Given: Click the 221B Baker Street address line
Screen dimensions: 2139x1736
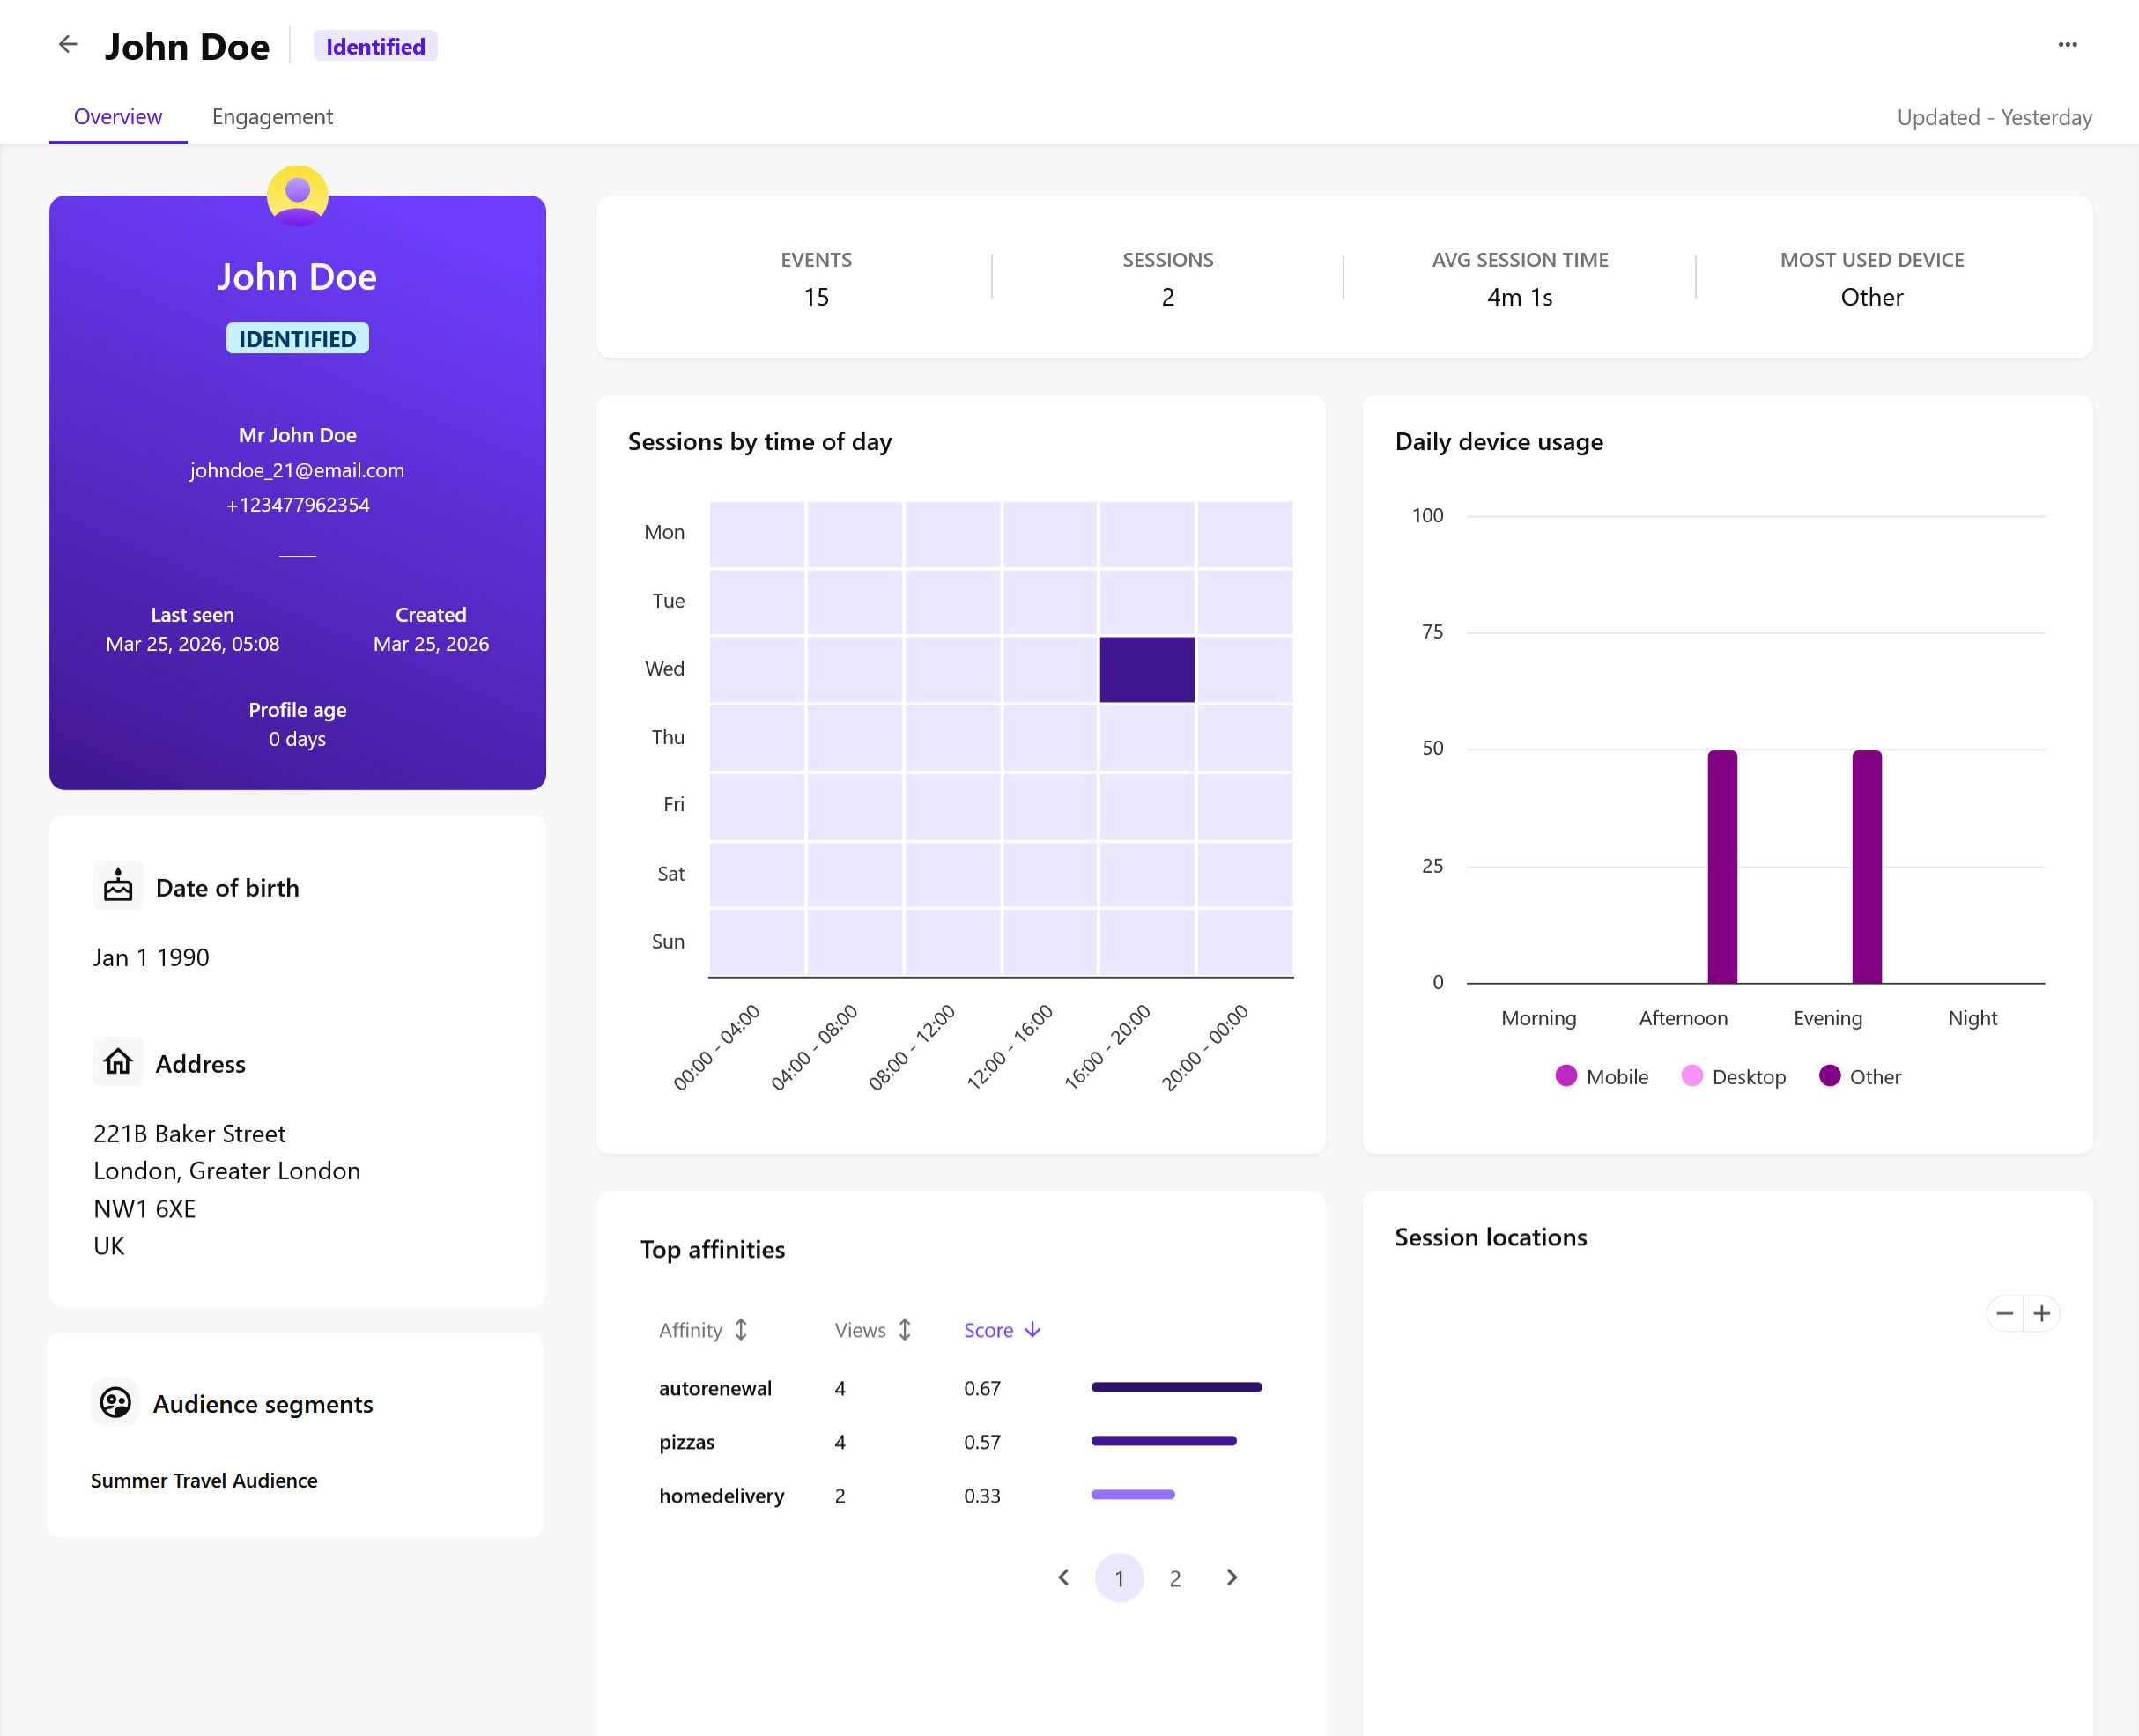Looking at the screenshot, I should coord(189,1133).
